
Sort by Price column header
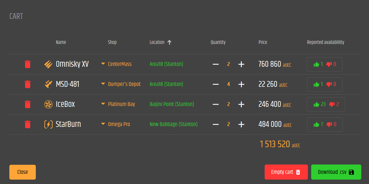[x=263, y=42]
